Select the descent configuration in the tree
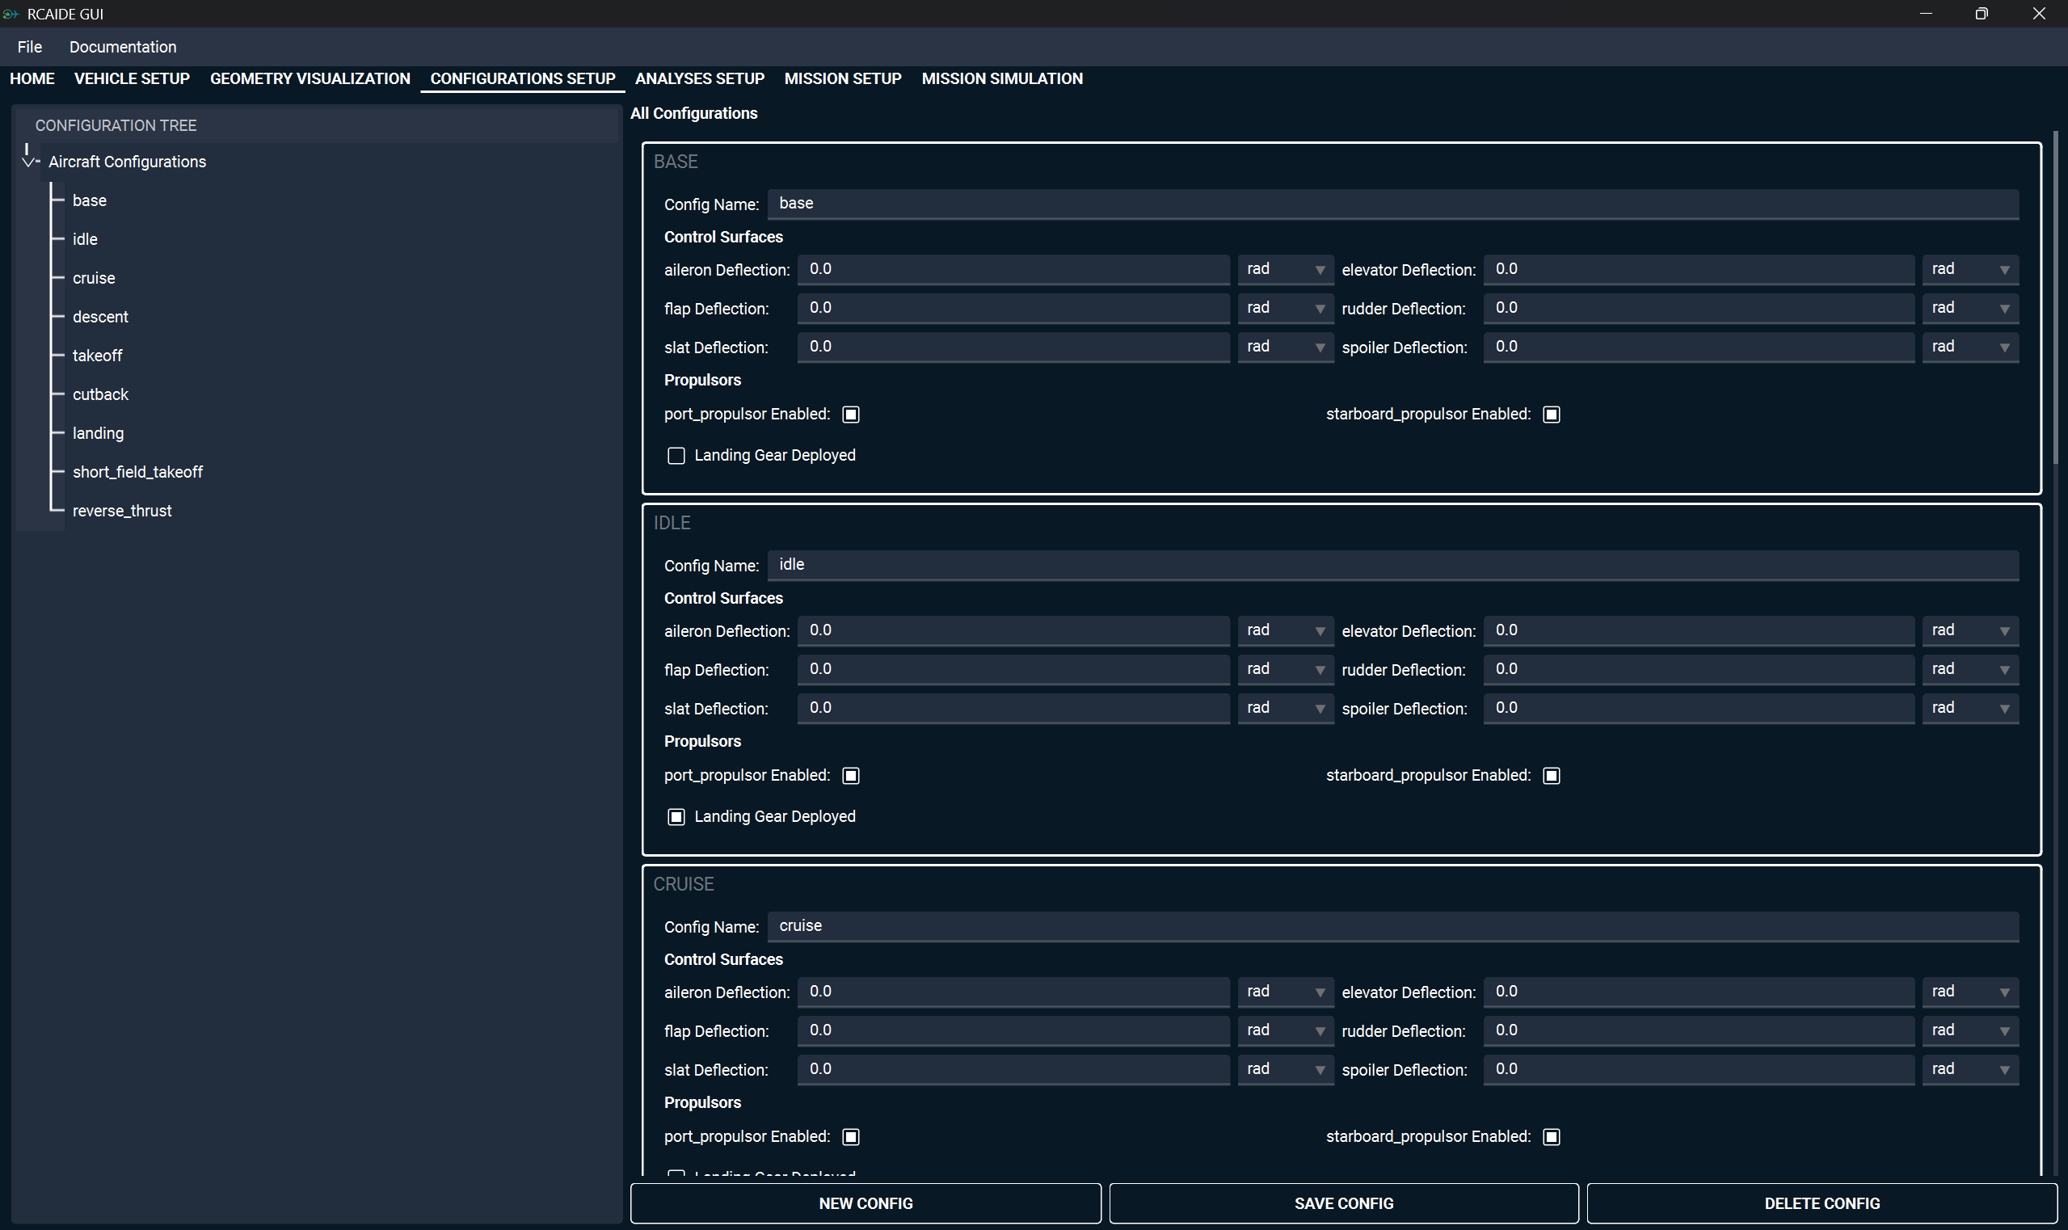 point(100,317)
